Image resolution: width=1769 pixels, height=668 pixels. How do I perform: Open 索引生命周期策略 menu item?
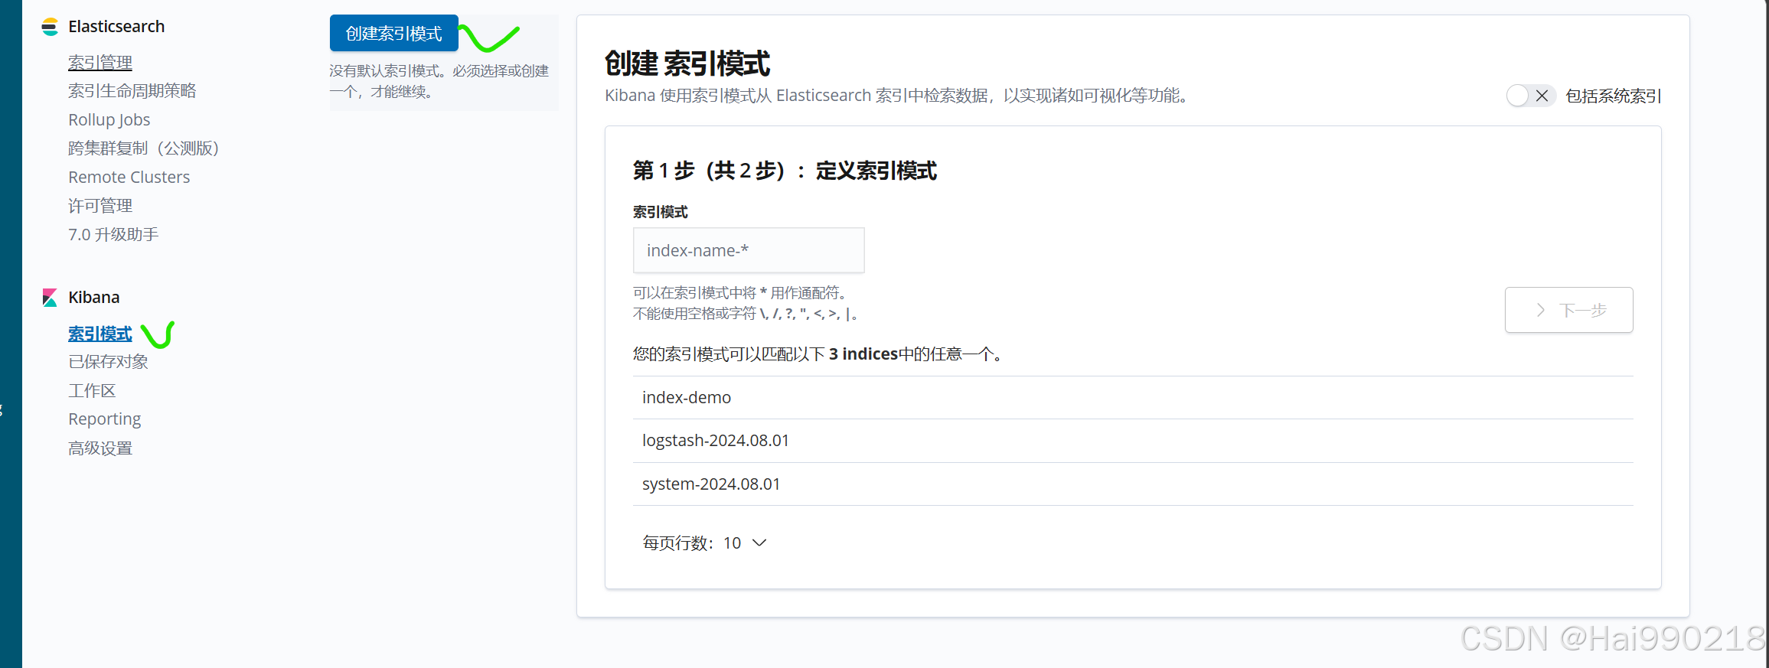pos(132,91)
